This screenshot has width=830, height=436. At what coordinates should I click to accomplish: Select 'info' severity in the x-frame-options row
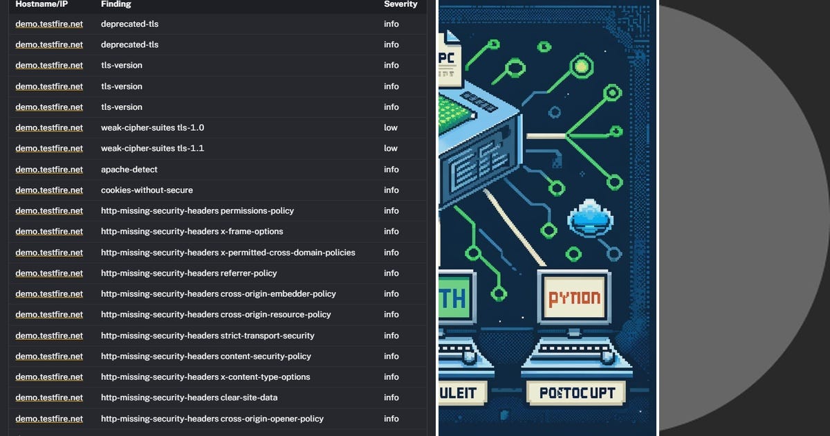(391, 231)
